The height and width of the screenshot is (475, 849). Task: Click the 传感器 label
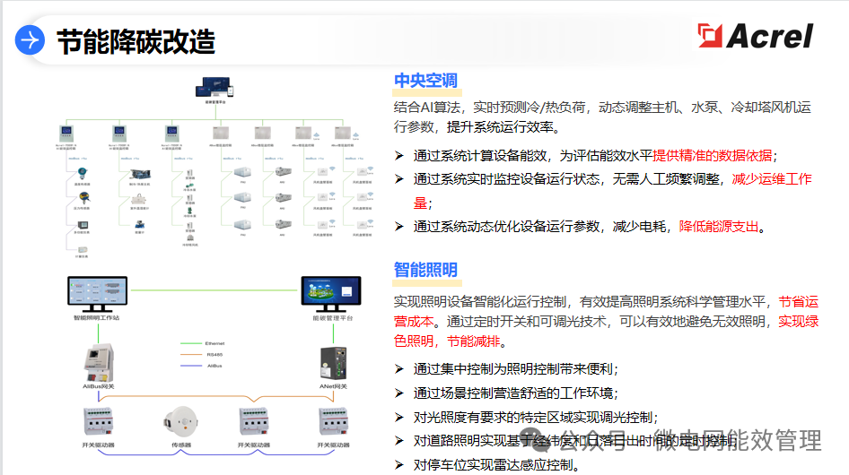tap(181, 445)
